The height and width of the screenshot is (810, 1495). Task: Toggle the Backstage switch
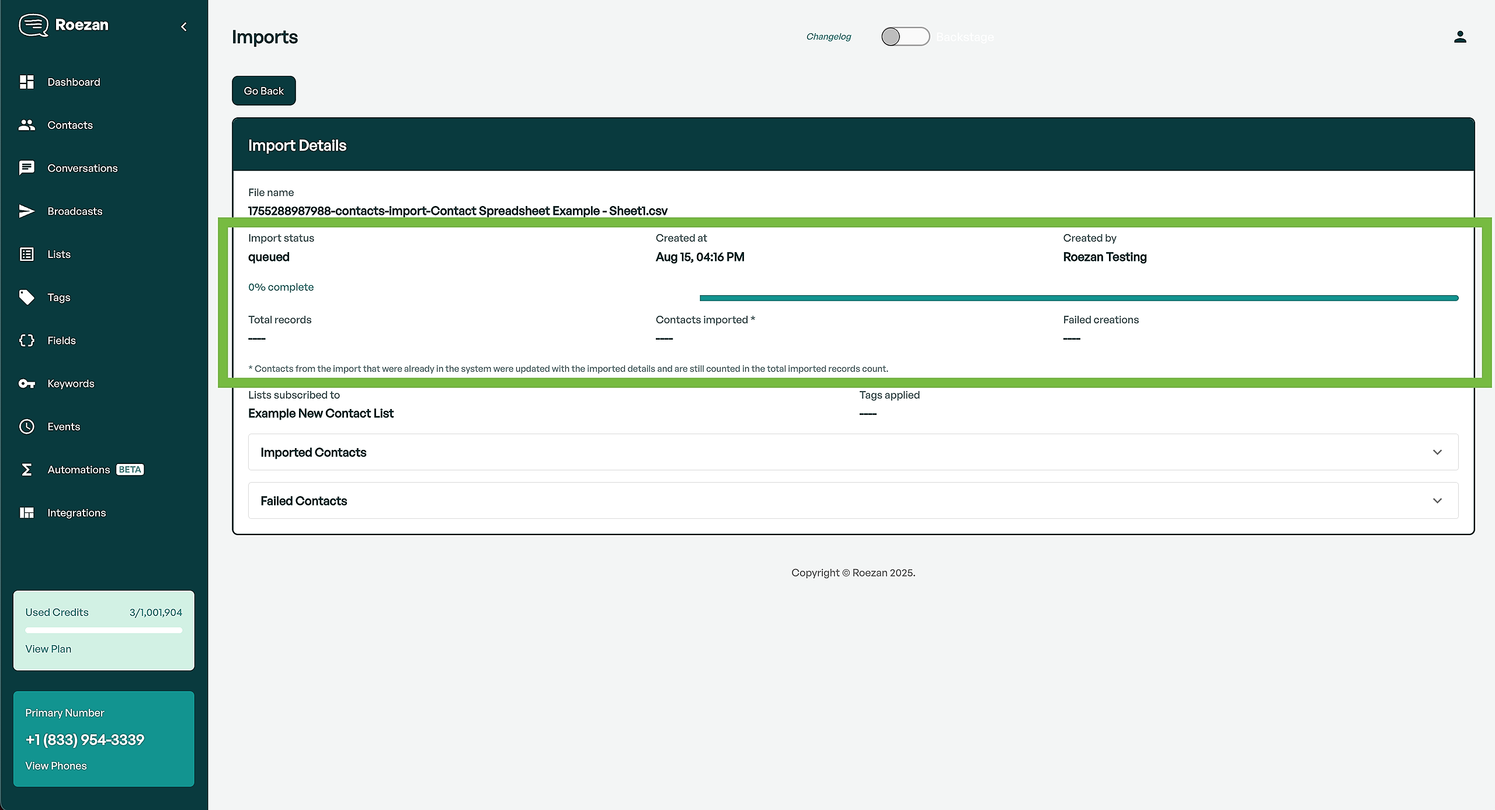[x=905, y=37]
